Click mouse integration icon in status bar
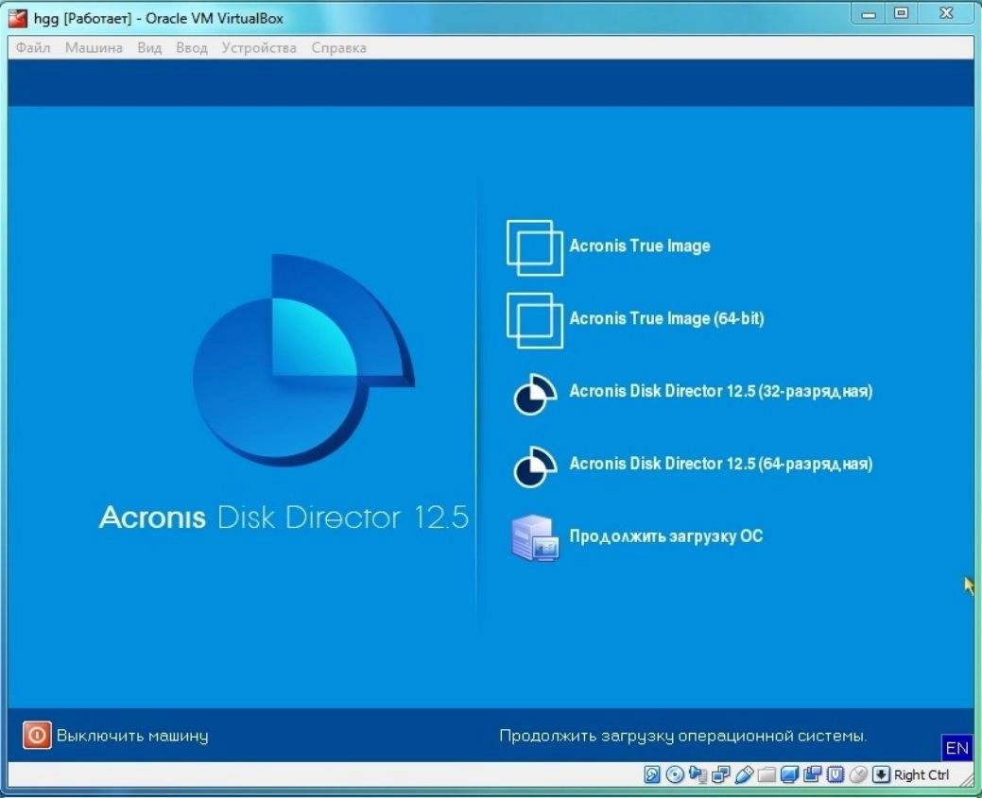Viewport: 982px width, 798px height. pos(858,774)
